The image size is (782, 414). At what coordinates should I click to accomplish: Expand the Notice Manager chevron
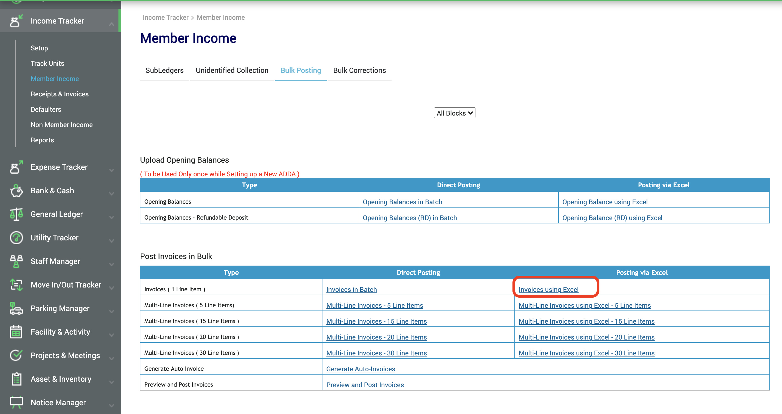tap(111, 406)
